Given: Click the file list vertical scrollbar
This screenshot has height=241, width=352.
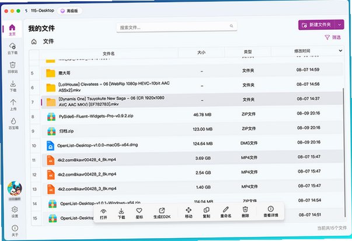Looking at the screenshot, I should pos(344,152).
